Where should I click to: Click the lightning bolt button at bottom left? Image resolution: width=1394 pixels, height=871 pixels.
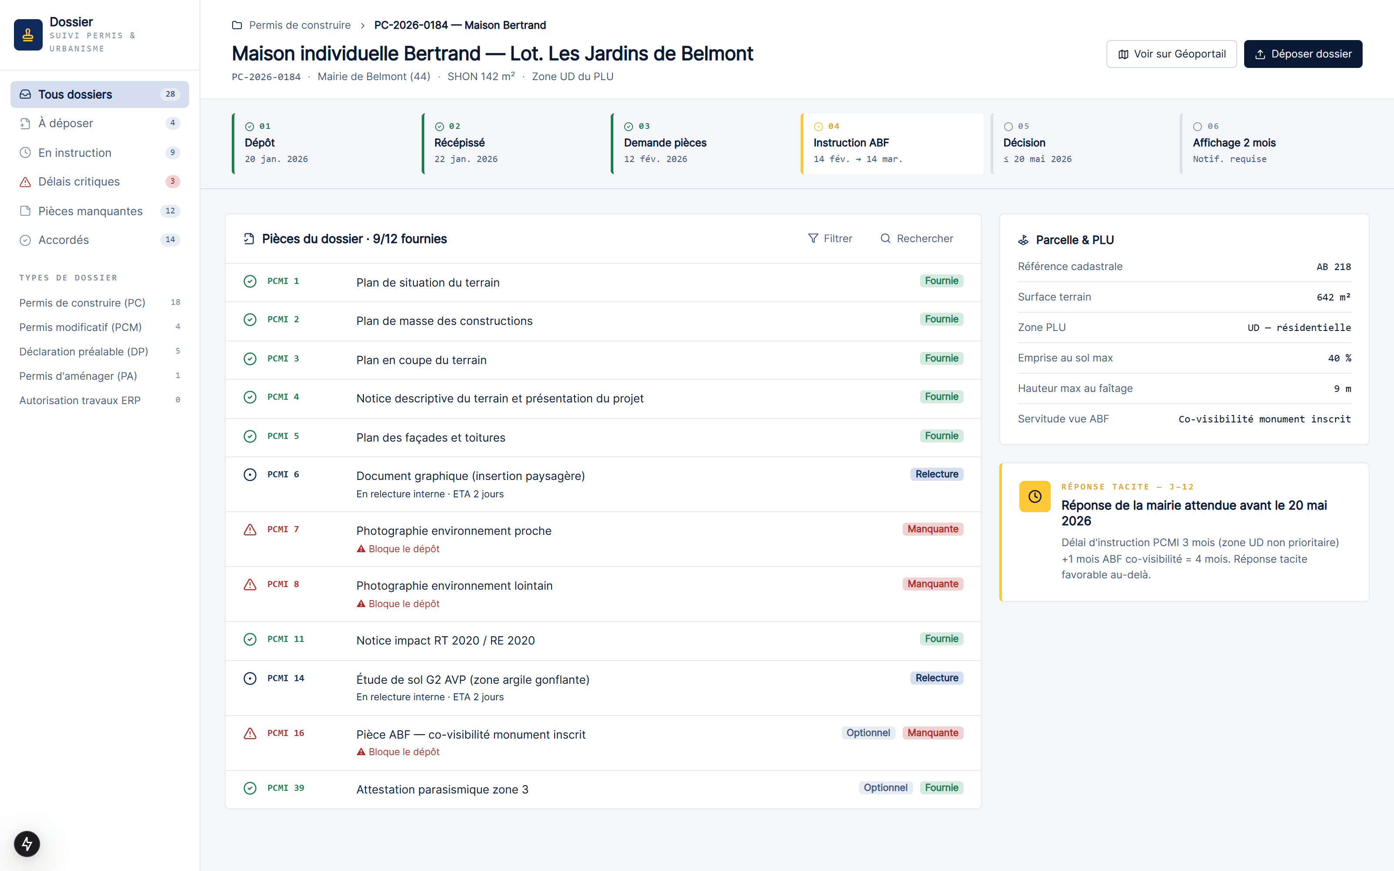27,844
